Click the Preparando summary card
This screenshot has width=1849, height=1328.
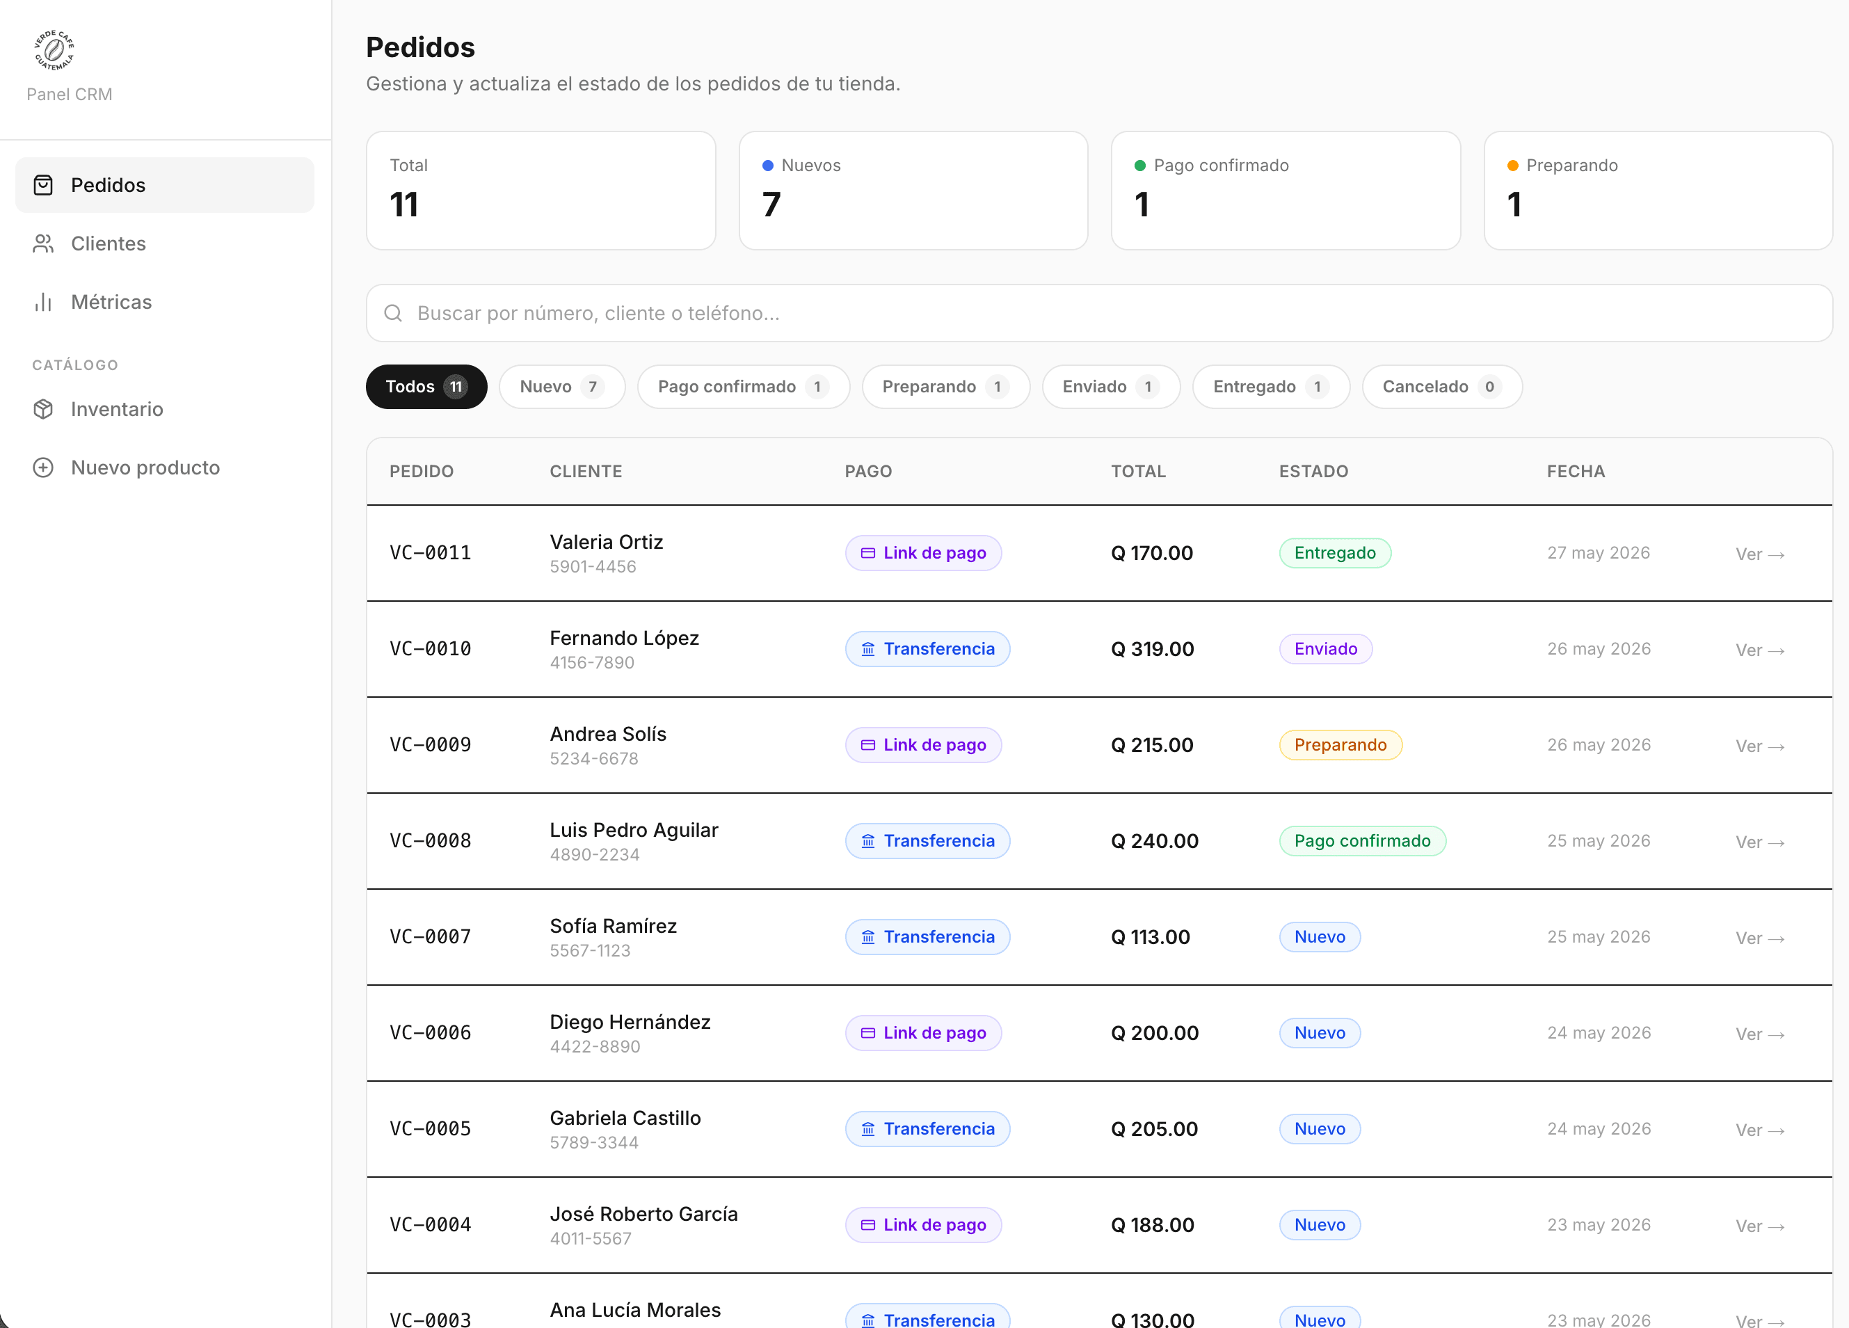click(1658, 191)
